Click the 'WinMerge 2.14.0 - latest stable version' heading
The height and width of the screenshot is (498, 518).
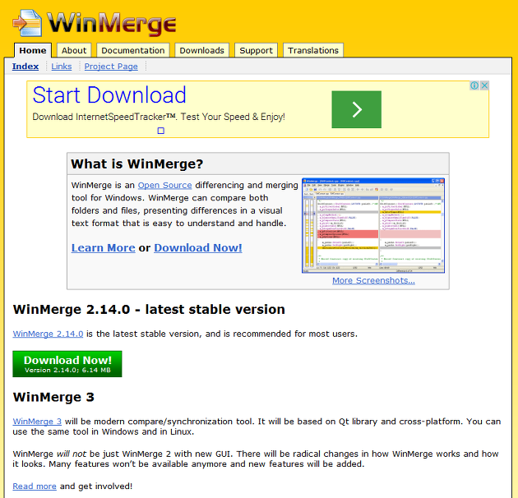pyautogui.click(x=149, y=310)
